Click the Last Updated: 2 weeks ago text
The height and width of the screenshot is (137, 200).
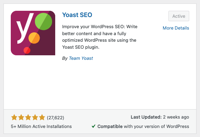160,117
